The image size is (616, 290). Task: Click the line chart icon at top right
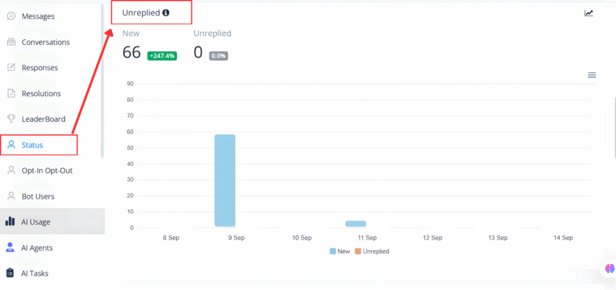pyautogui.click(x=589, y=13)
